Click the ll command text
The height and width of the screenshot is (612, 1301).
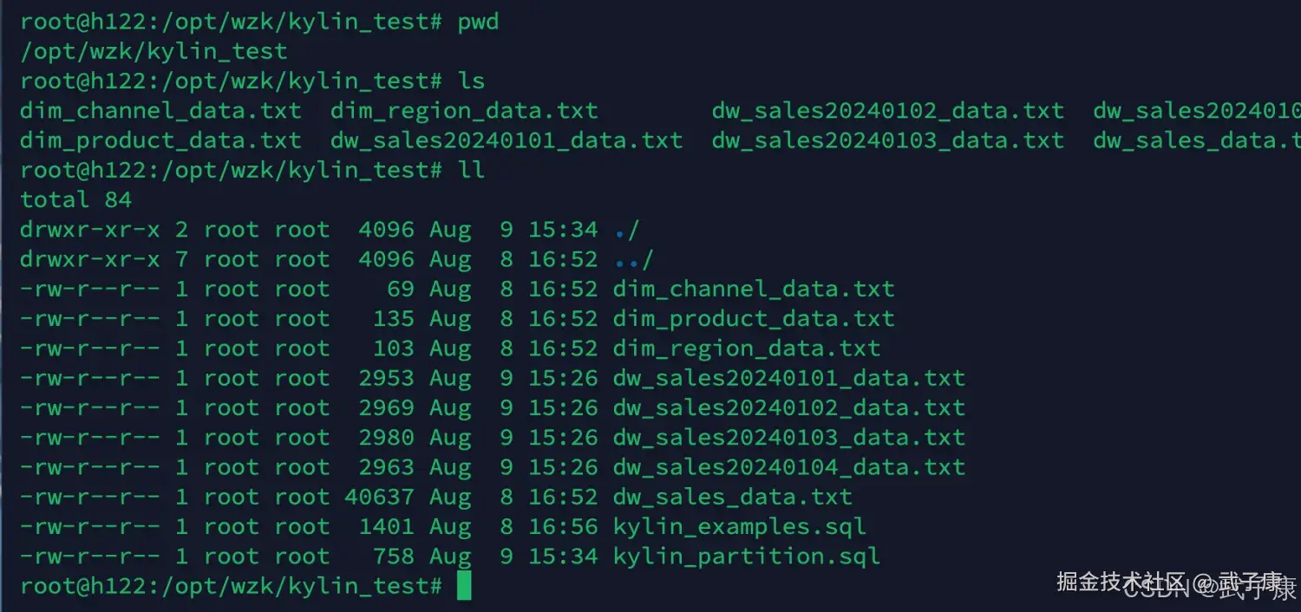tap(471, 170)
